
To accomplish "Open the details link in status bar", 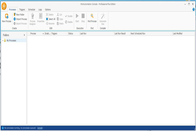I will coord(40,128).
